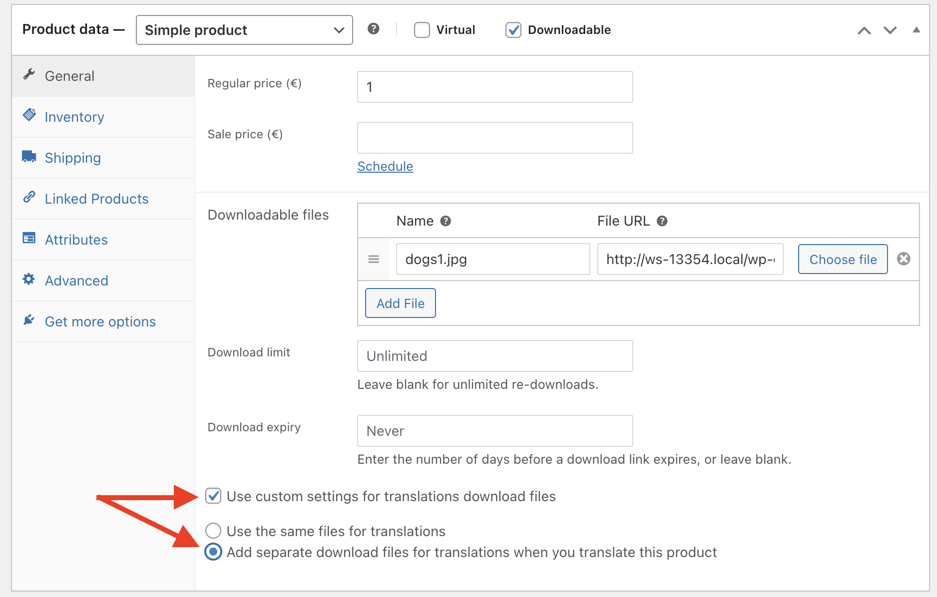Collapse the Product data panel triangle
Screen dimensions: 937x597
tap(916, 30)
